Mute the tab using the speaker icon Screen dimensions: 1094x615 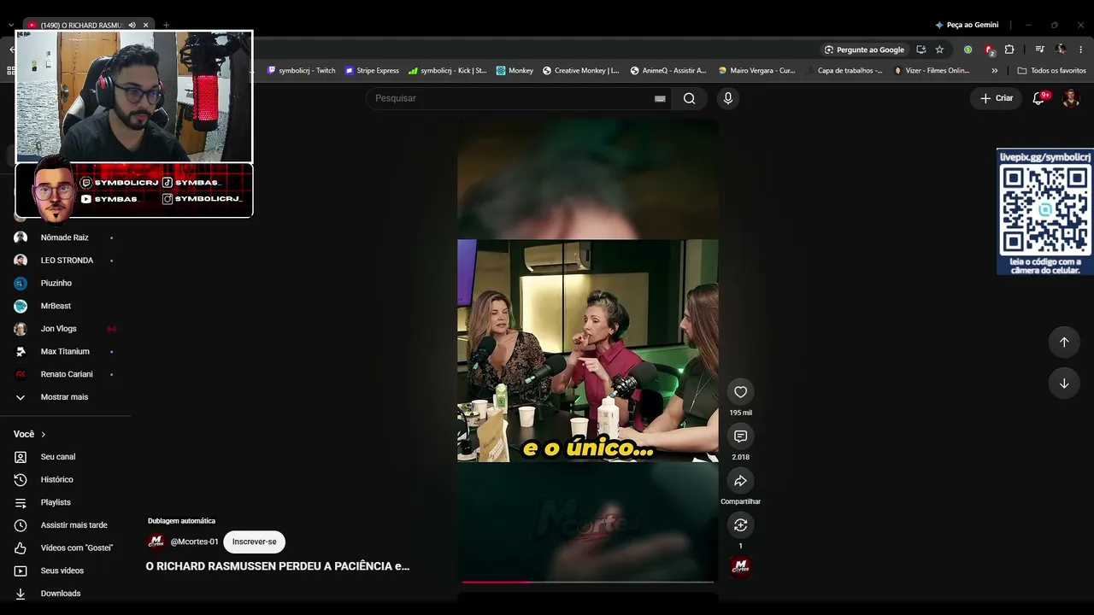click(x=132, y=25)
